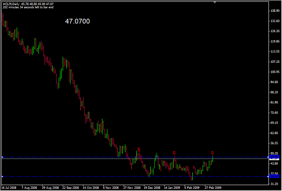Click the 88.20 price axis label

pos(274,93)
